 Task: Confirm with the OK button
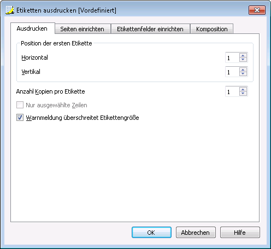coord(151,233)
